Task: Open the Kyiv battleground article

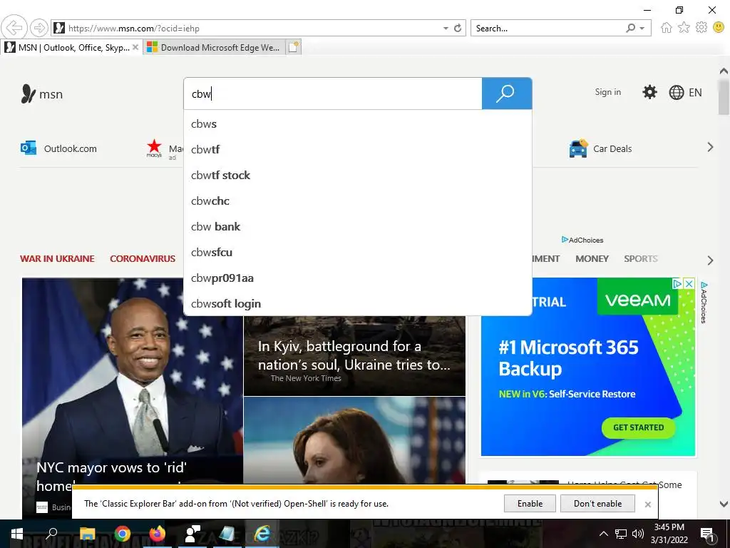Action: point(354,355)
